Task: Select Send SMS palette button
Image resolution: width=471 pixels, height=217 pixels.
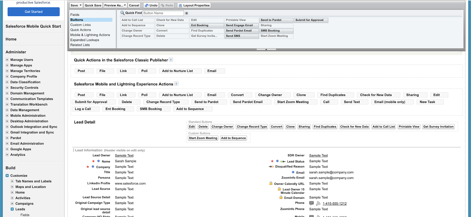Action: tap(241, 36)
